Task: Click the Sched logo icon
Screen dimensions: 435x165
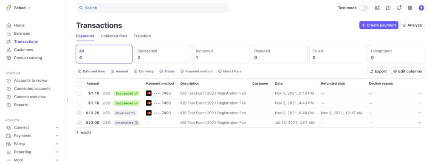Action: click(x=8, y=8)
